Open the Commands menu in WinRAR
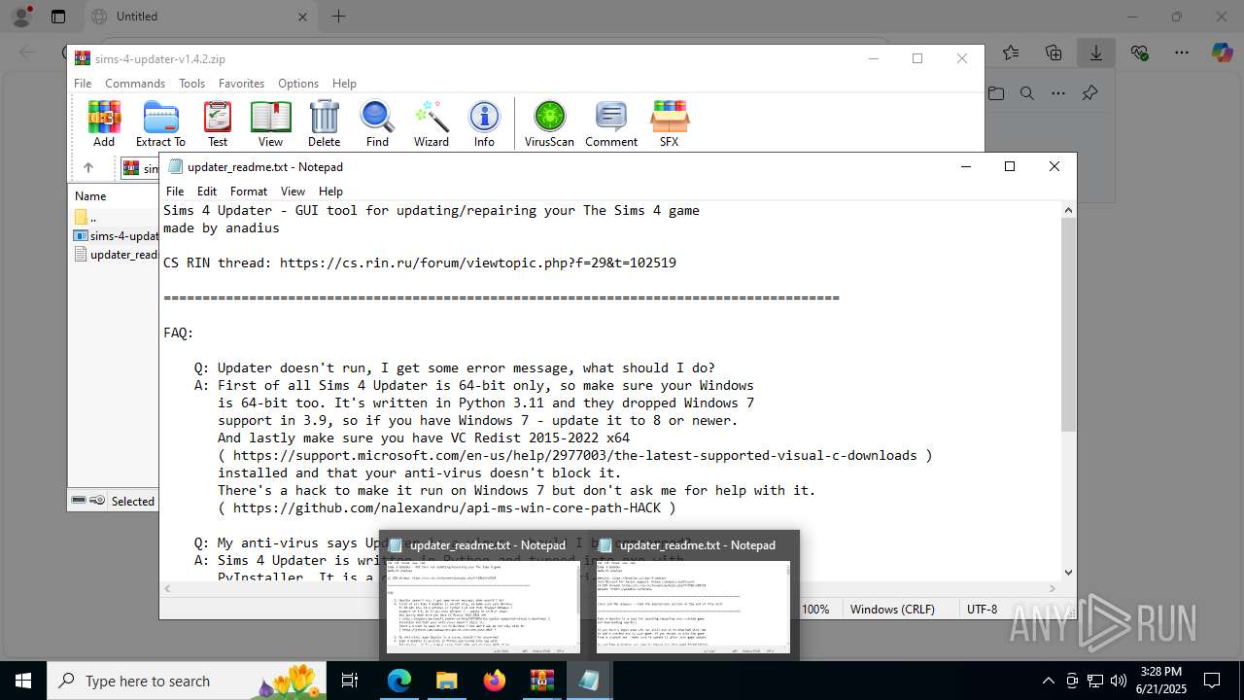The width and height of the screenshot is (1244, 700). [135, 84]
